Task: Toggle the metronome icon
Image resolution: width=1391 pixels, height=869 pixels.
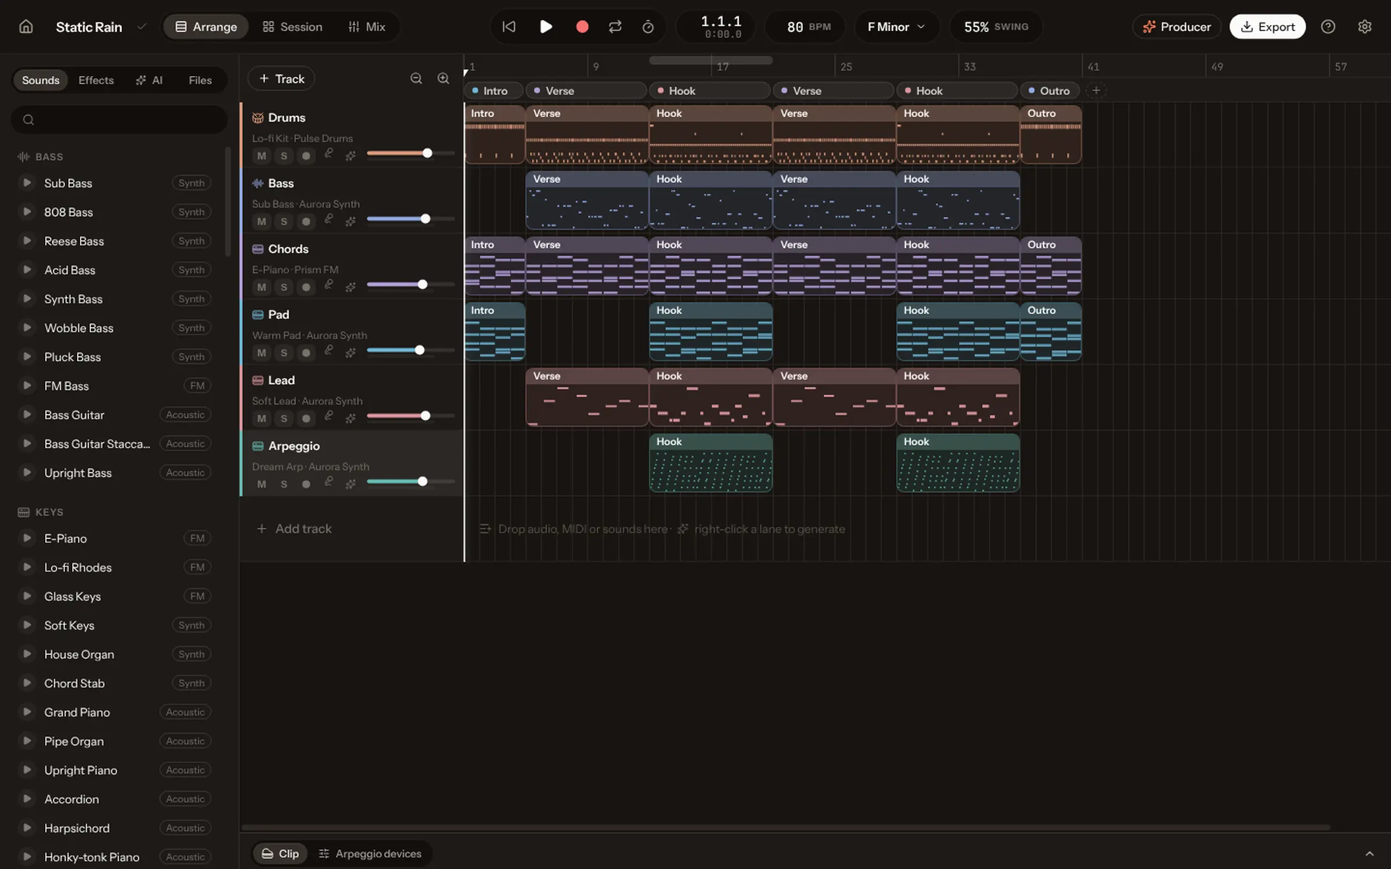Action: point(648,27)
